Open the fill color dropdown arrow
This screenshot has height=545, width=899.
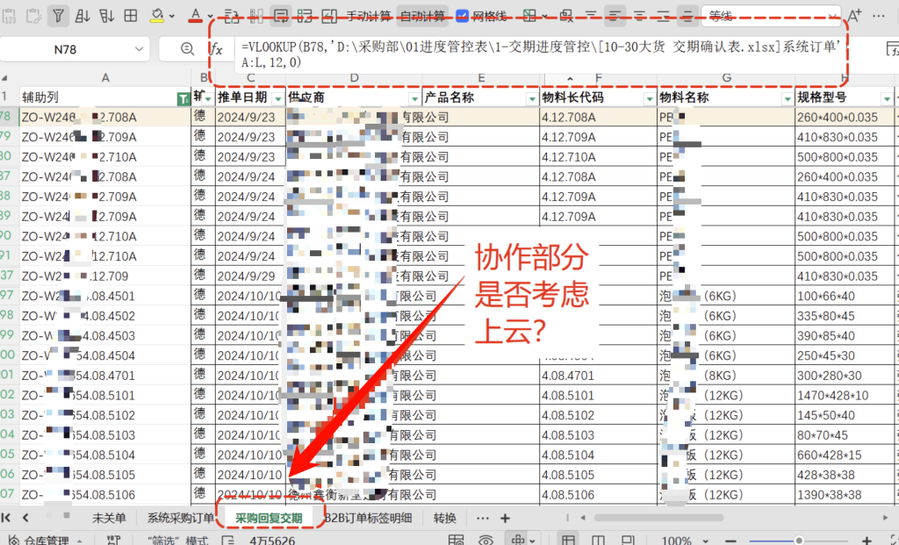pyautogui.click(x=171, y=16)
